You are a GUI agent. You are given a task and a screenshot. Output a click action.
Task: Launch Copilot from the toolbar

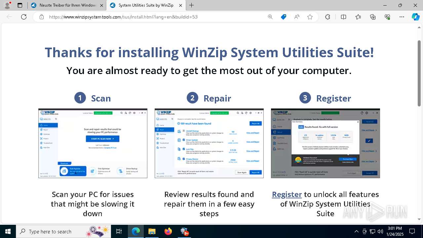coord(415,17)
